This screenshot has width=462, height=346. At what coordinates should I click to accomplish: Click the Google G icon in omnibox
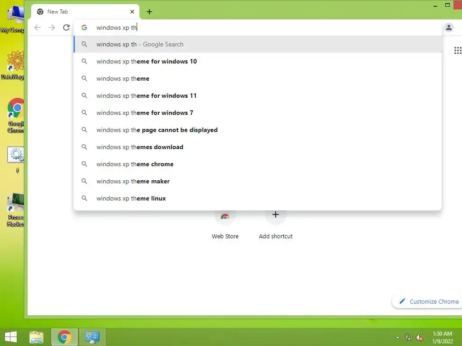(x=84, y=27)
